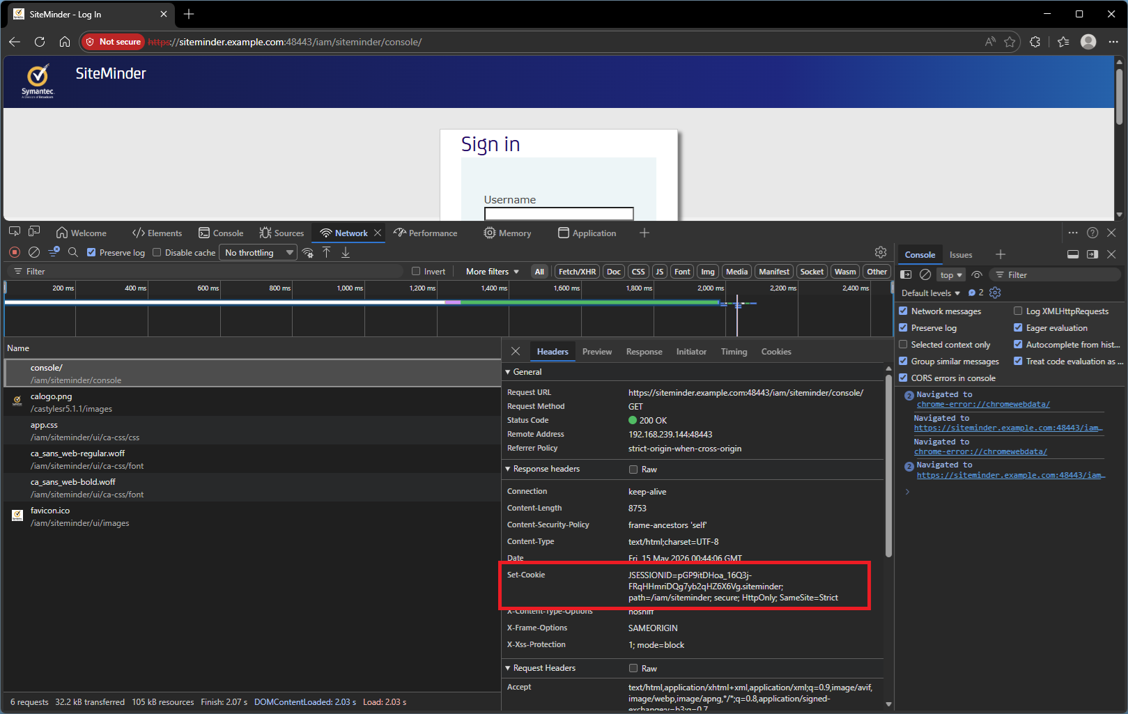Open the Issues drawer tab
Viewport: 1128px width, 714px height.
tap(961, 255)
